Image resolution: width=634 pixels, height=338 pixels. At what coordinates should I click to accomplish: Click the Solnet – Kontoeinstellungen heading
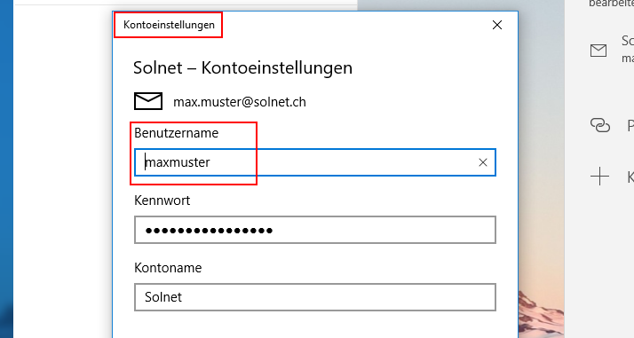pos(242,67)
